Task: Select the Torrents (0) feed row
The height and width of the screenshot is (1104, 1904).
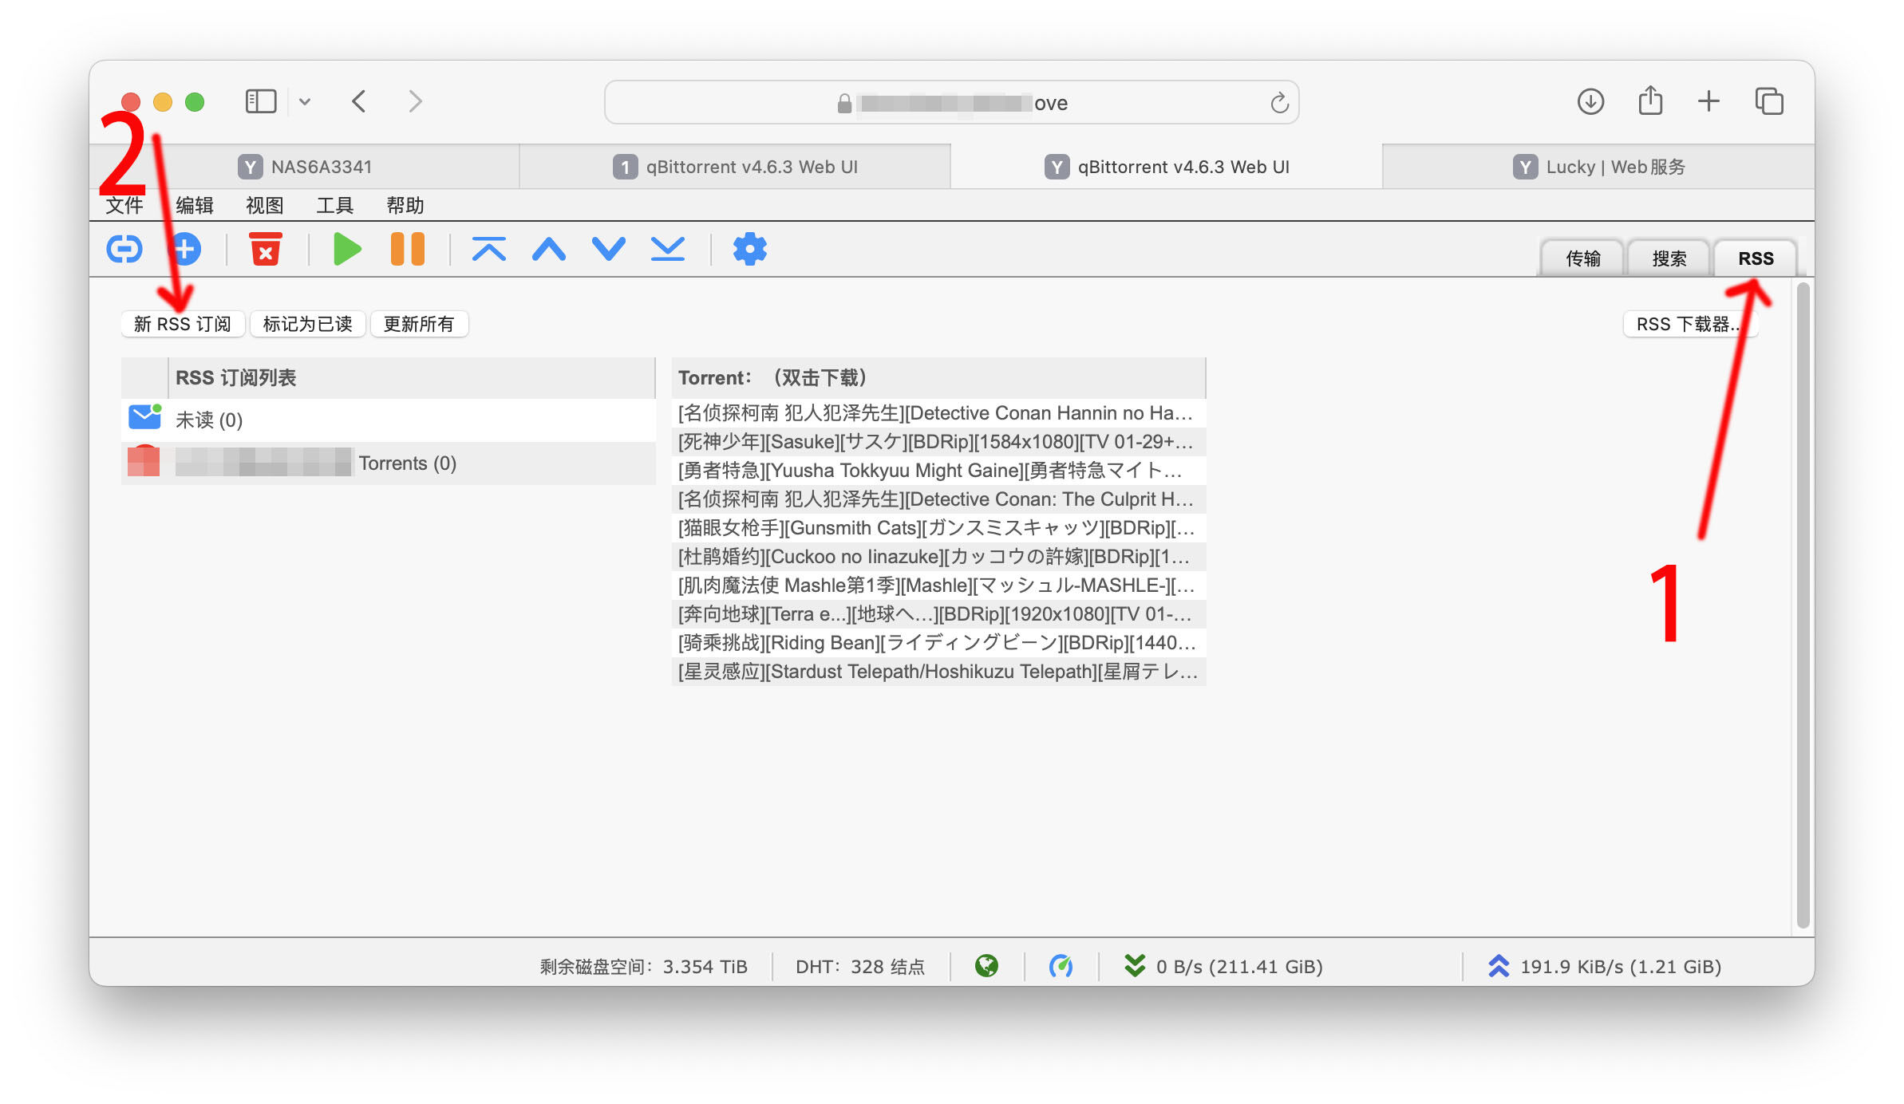Action: 389,463
